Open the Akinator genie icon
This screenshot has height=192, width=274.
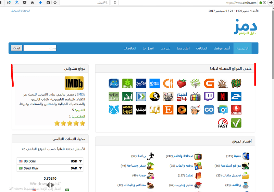(x=195, y=110)
